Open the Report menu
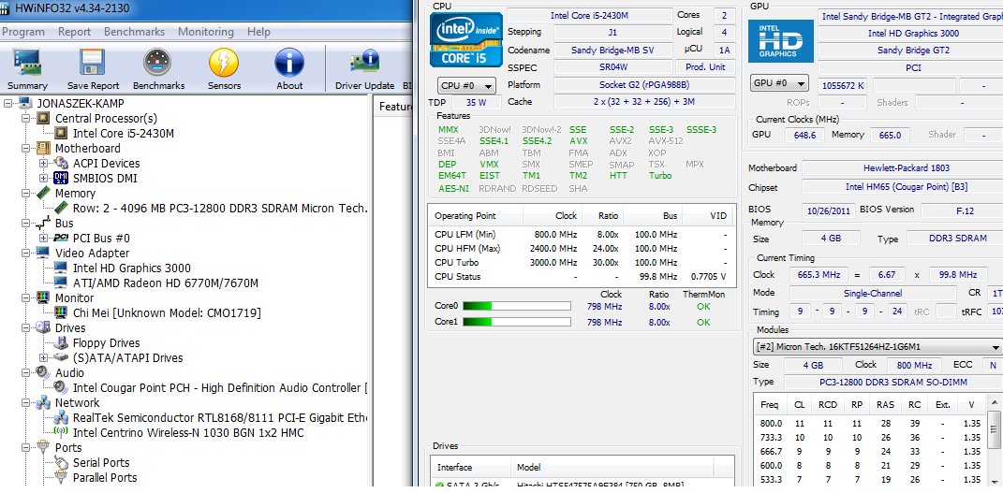The height and width of the screenshot is (493, 1003). [x=74, y=31]
